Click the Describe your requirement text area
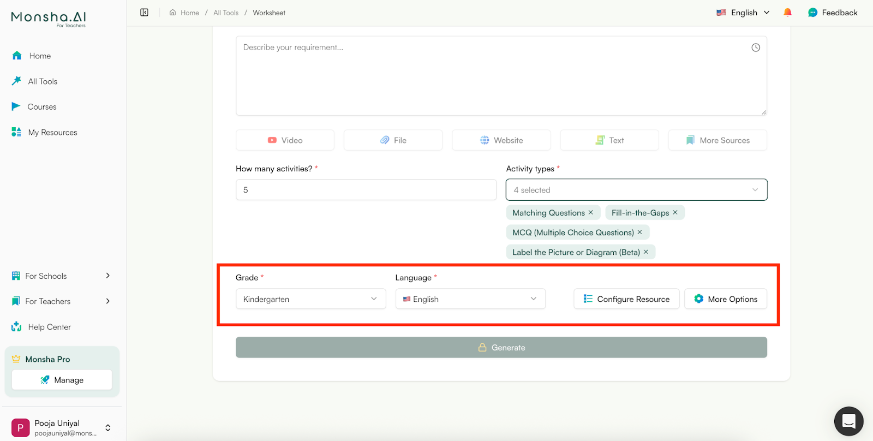Screen dimensions: 873x441 pyautogui.click(x=501, y=76)
